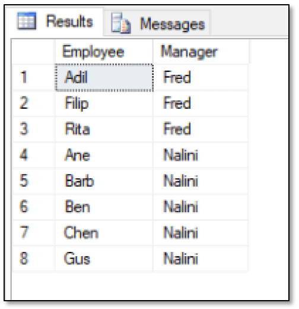Select row header number 4
Screen dimensions: 299x309
click(x=34, y=155)
